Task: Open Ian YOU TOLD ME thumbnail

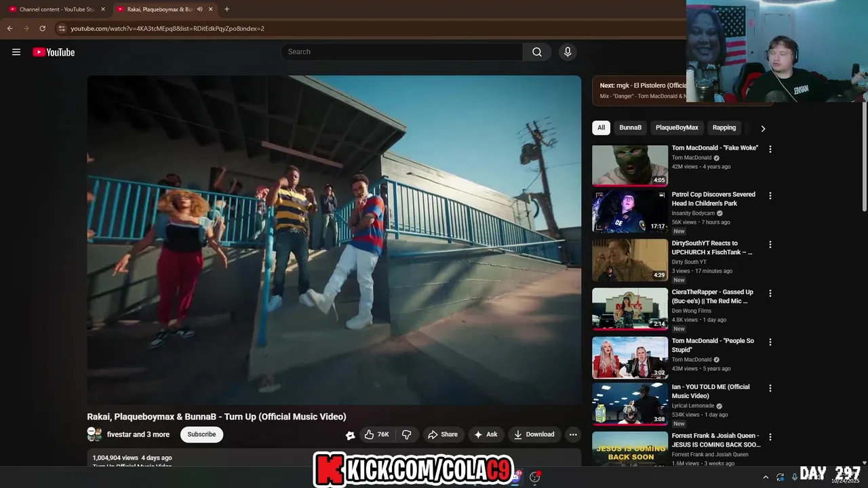Action: 630,404
